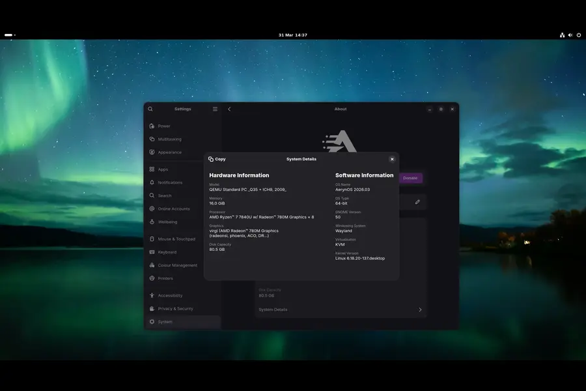Switch to the Keyboard settings section
Image resolution: width=586 pixels, height=391 pixels.
(x=165, y=252)
